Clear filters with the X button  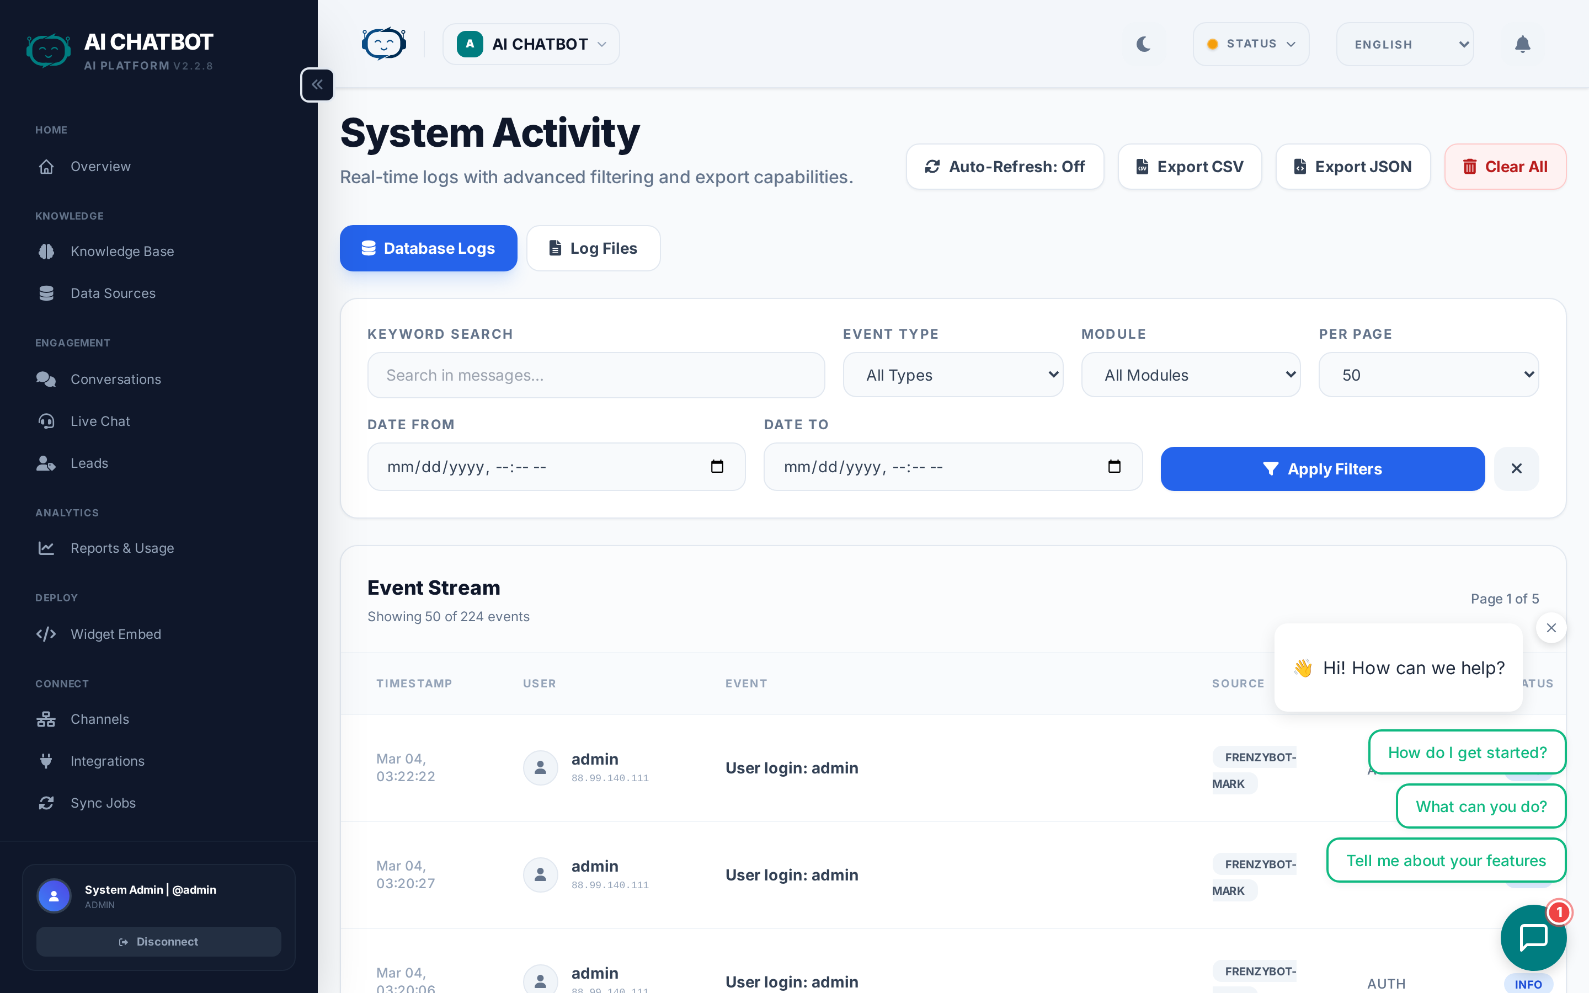tap(1516, 469)
